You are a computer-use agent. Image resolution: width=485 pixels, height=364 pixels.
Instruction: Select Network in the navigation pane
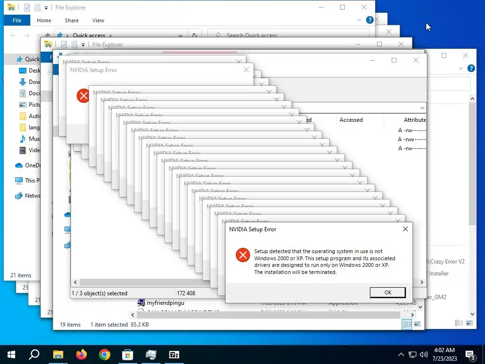(x=28, y=196)
